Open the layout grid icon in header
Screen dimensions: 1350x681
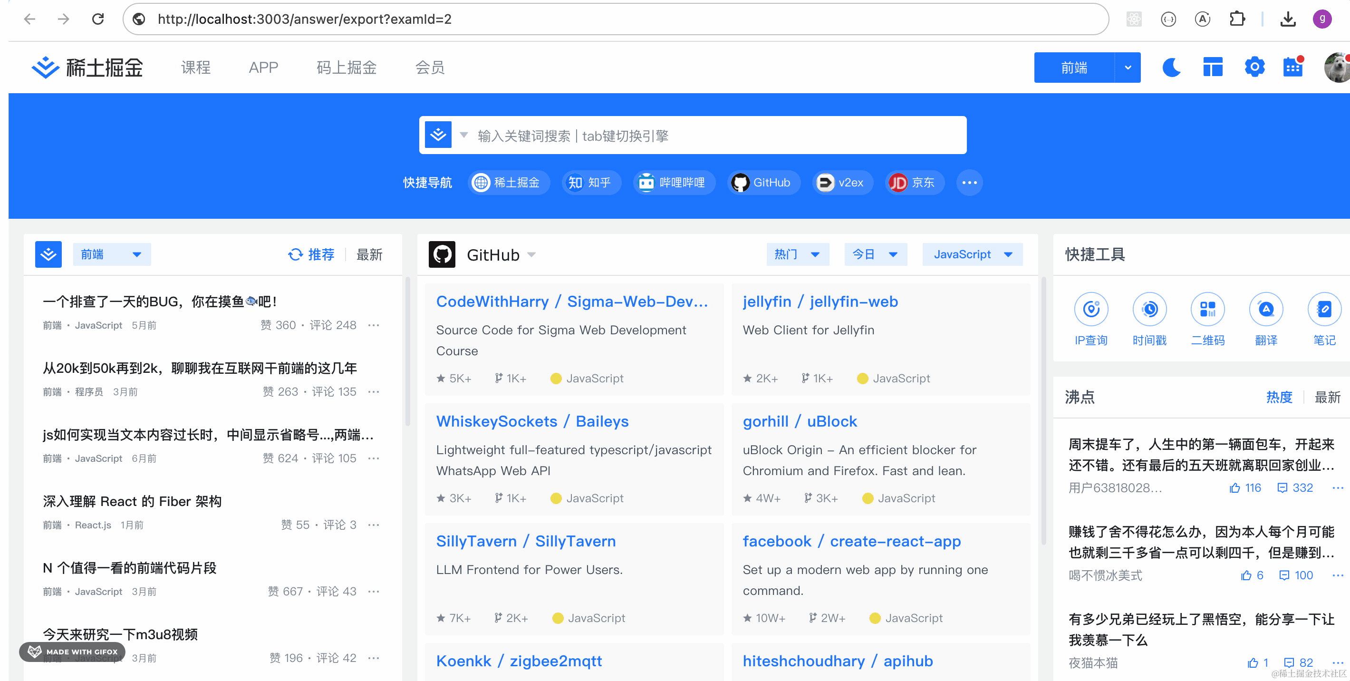click(x=1212, y=68)
